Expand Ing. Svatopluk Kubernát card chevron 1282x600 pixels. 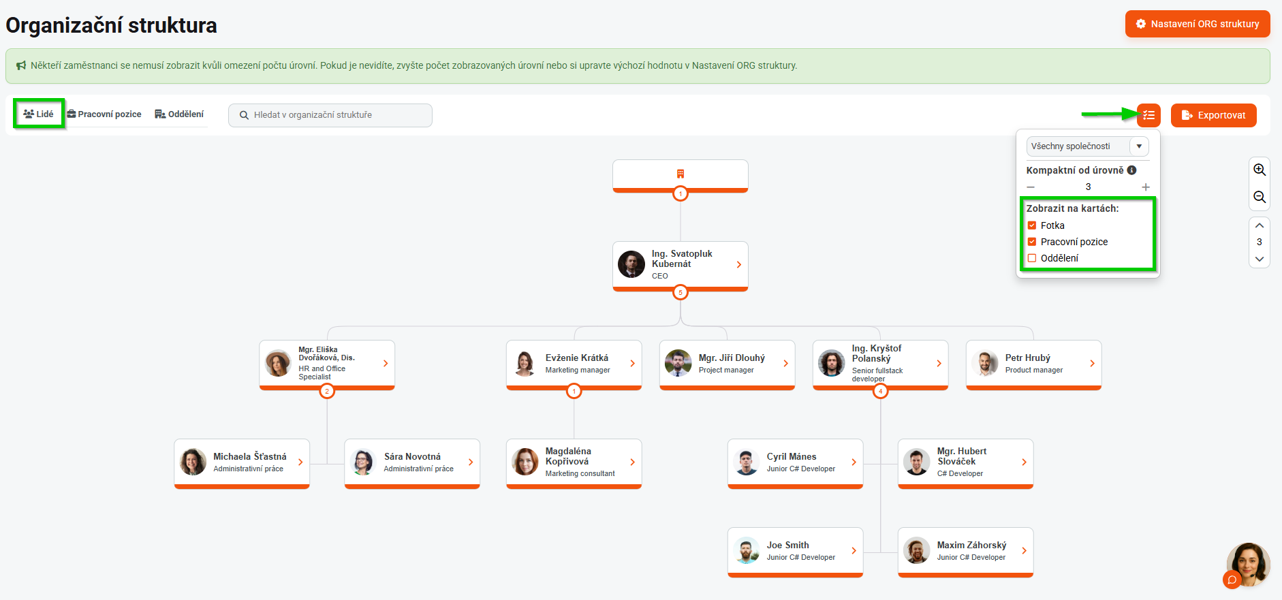click(738, 265)
